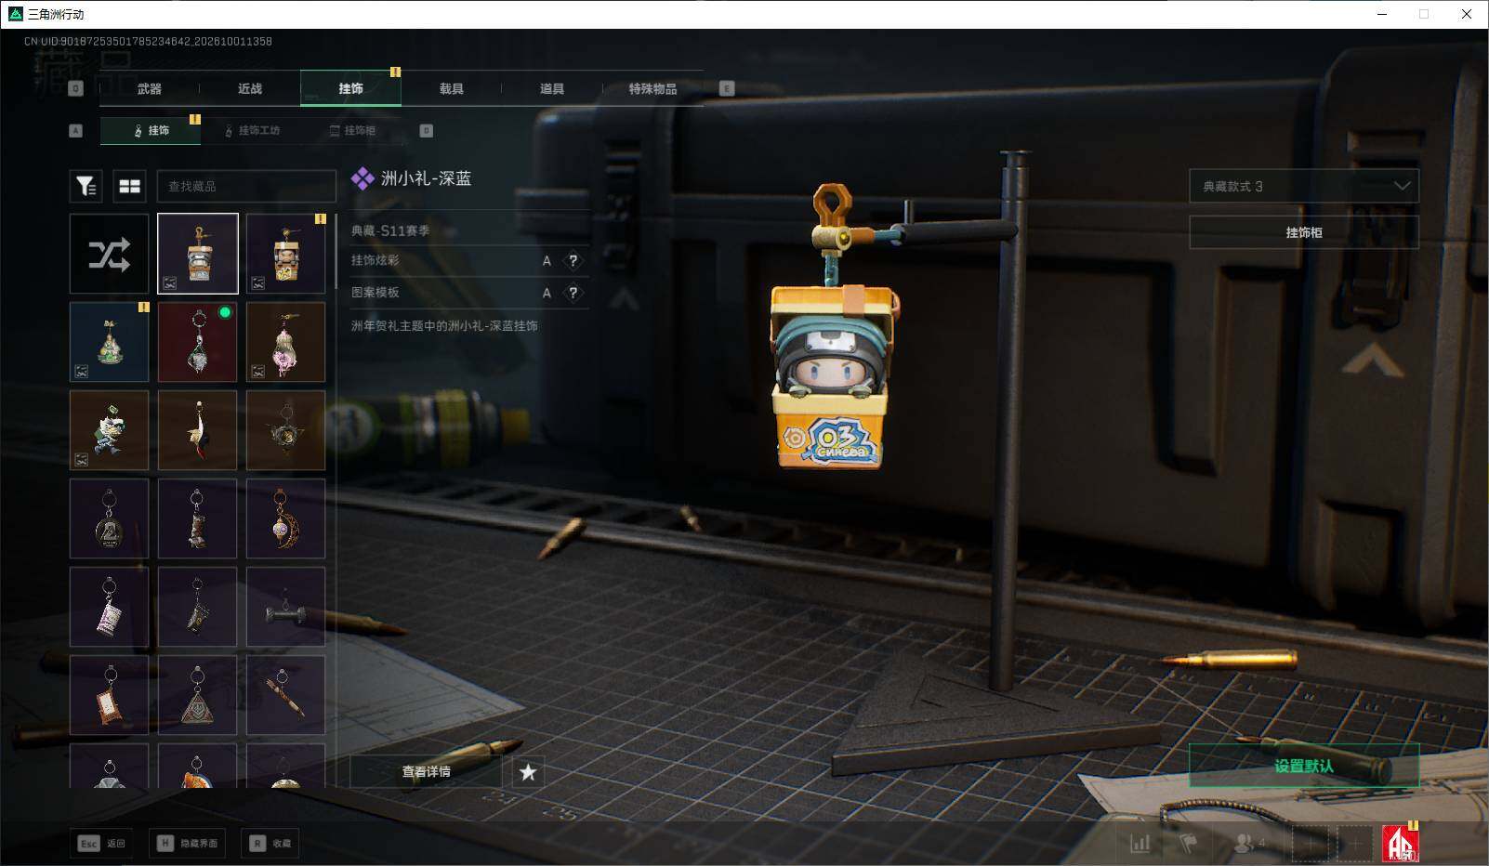Open the 典藏款式 3 style dropdown
This screenshot has height=866, width=1489.
[1304, 186]
